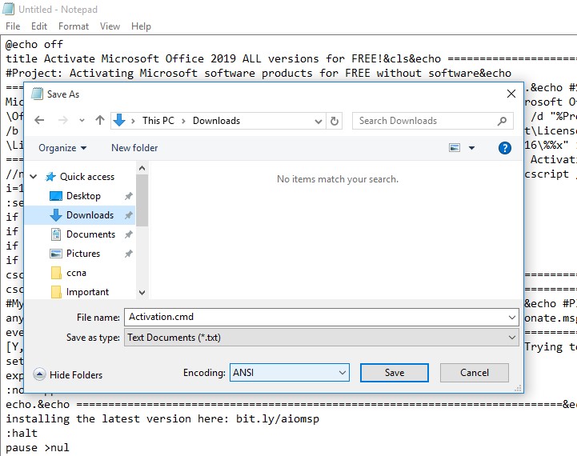Image resolution: width=577 pixels, height=456 pixels.
Task: Click pin icon next to Desktop
Action: pos(128,196)
